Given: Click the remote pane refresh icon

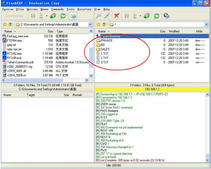Looking at the screenshot, I should point(157,16).
